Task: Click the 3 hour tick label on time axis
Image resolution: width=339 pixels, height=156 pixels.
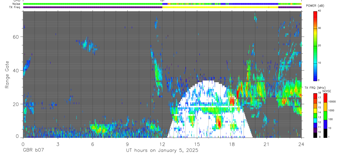Action: pos(58,144)
